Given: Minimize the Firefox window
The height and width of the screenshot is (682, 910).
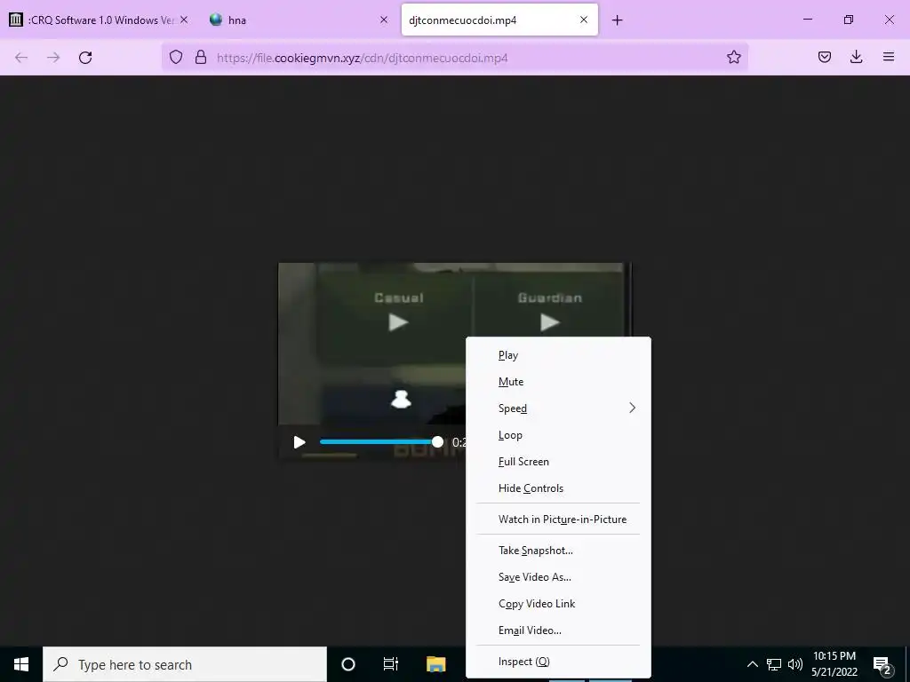Looking at the screenshot, I should [807, 20].
